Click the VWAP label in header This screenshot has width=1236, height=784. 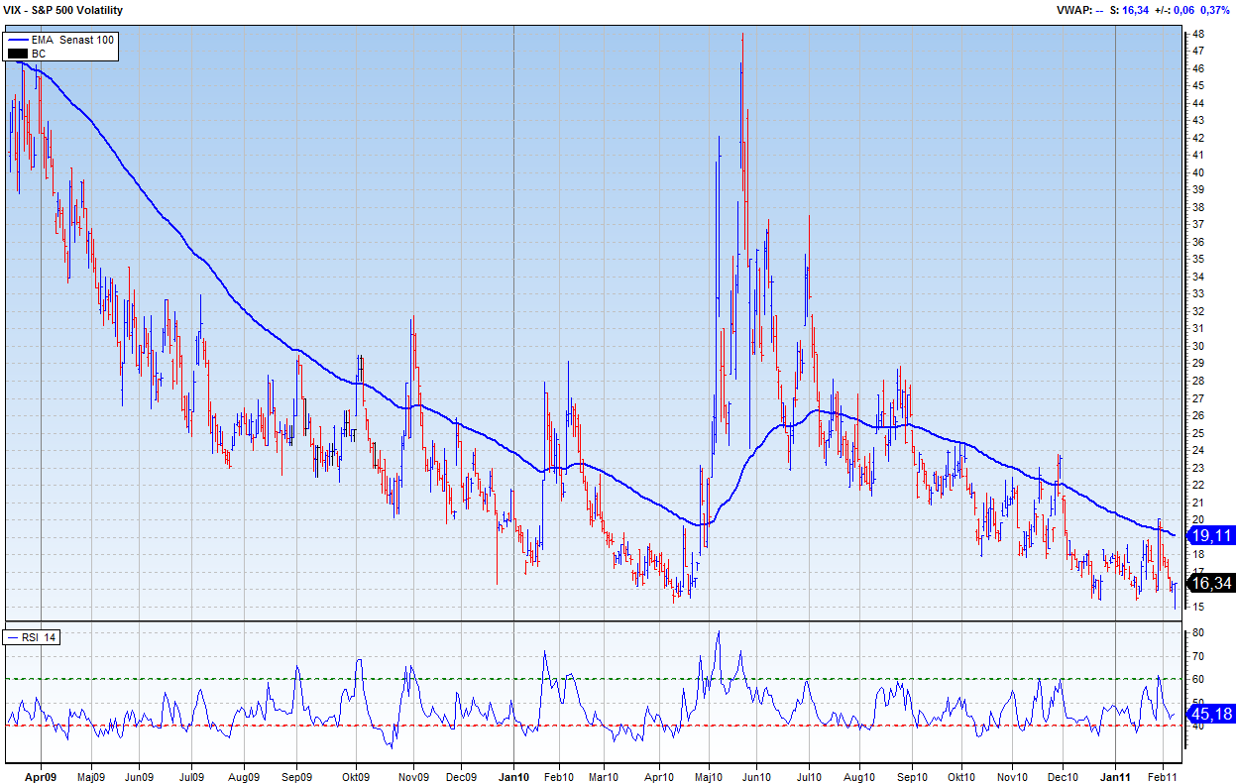[x=1073, y=10]
